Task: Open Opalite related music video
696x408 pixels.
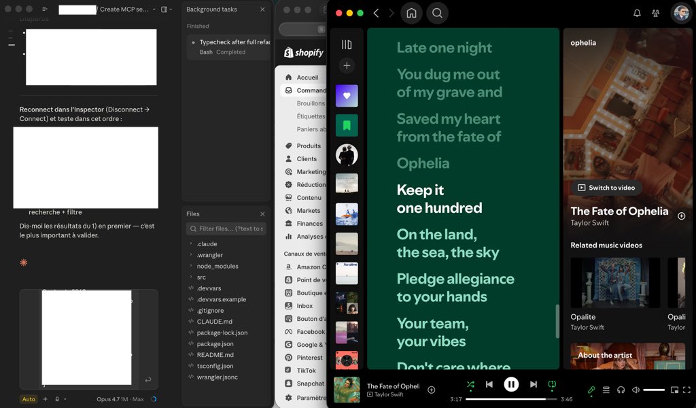Action: point(615,295)
